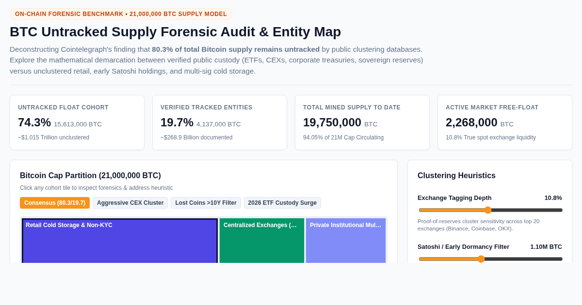Click the 19,750,000 total mined supply value
This screenshot has height=305, width=582.
pos(332,122)
